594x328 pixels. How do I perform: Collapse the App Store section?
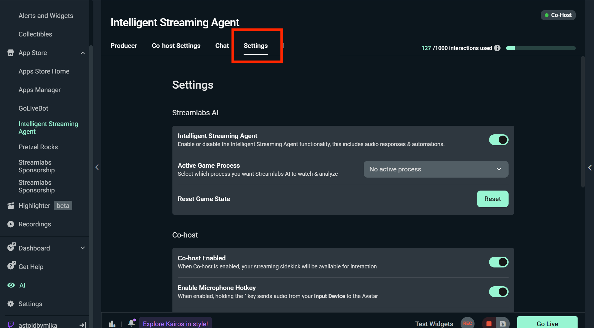82,53
